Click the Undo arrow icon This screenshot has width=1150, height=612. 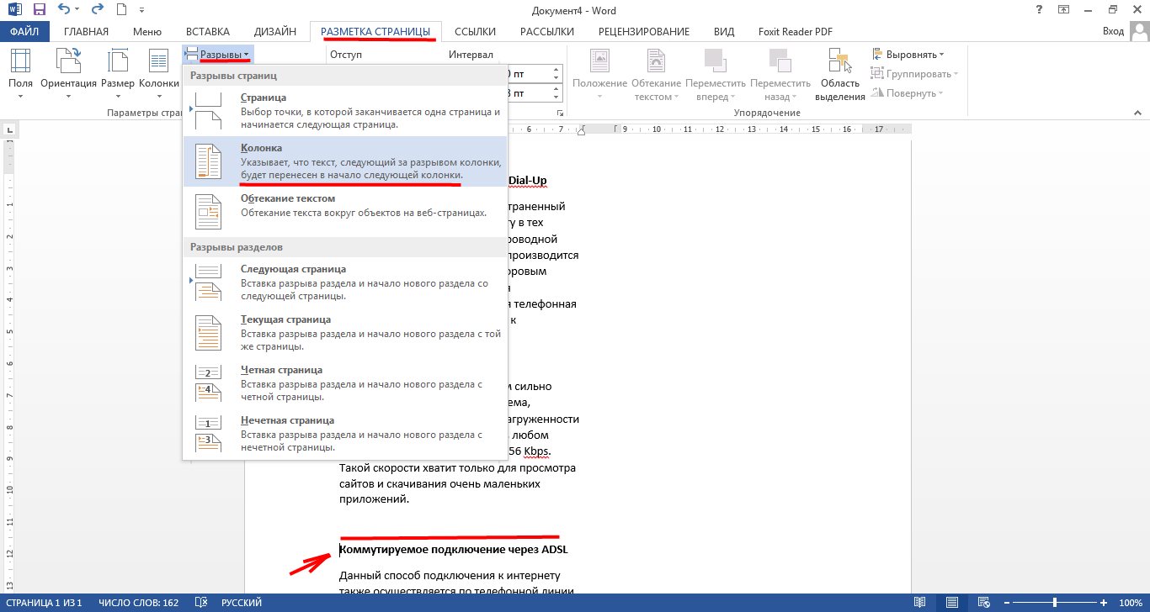tap(65, 10)
